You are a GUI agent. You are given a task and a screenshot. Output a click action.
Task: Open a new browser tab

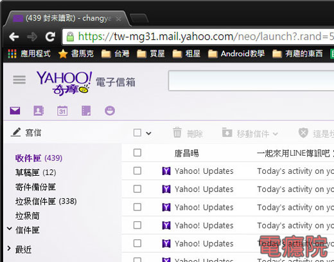(139, 18)
